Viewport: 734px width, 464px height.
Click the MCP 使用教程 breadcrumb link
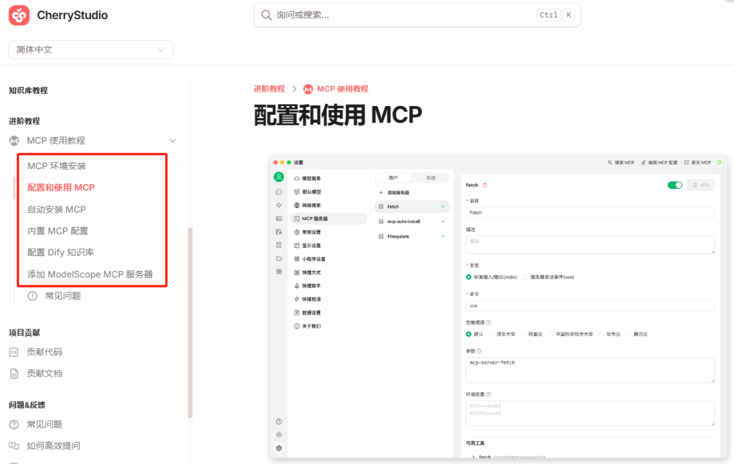click(342, 89)
